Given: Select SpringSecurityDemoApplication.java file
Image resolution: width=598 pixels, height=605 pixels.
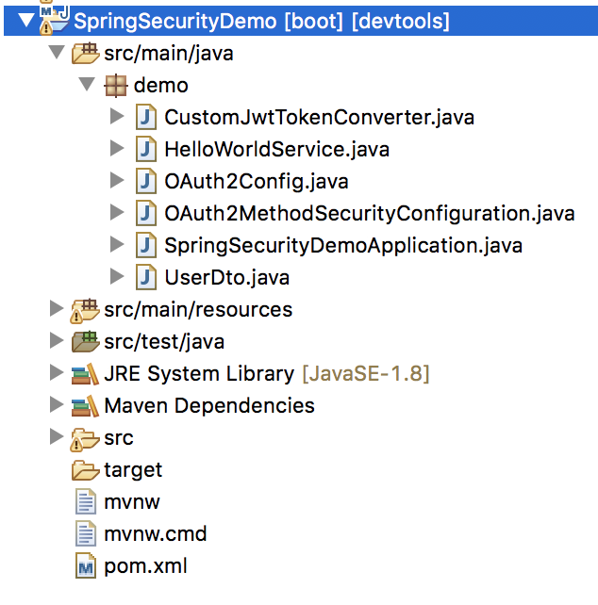Looking at the screenshot, I should coord(343,245).
